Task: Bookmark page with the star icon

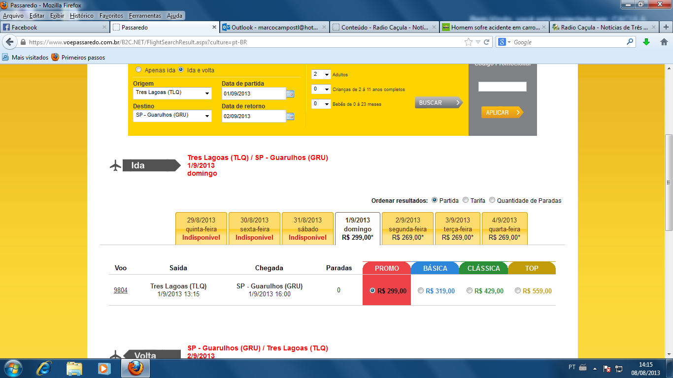Action: (x=468, y=42)
